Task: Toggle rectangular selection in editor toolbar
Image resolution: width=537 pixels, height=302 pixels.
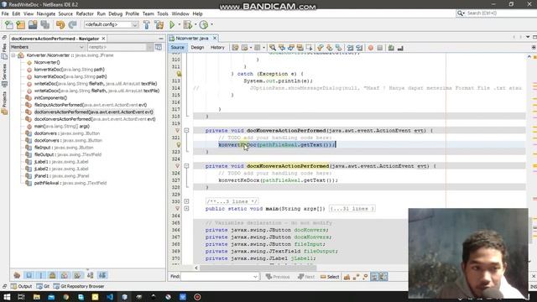Action: [x=310, y=48]
